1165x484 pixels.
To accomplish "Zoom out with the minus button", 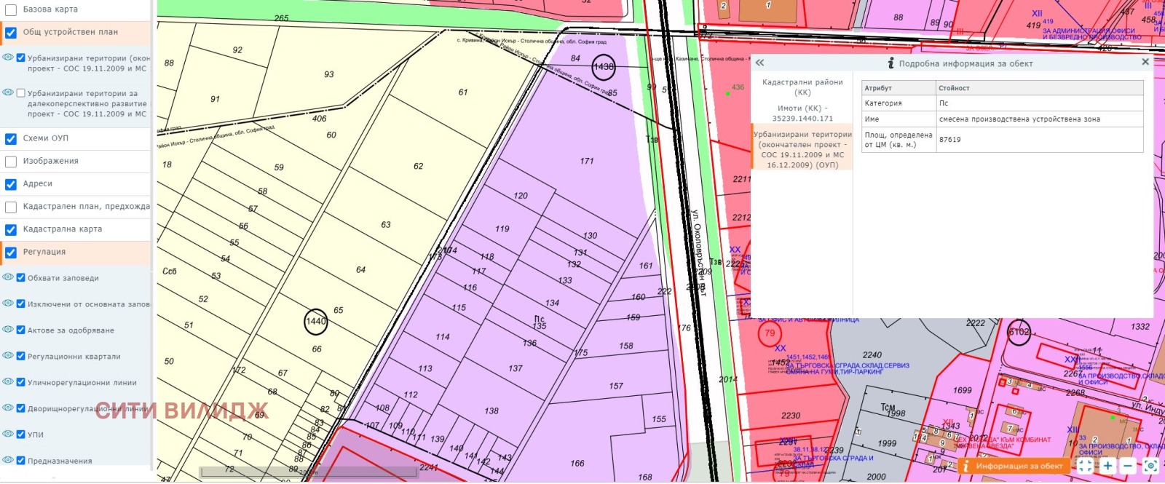I will (x=1128, y=466).
